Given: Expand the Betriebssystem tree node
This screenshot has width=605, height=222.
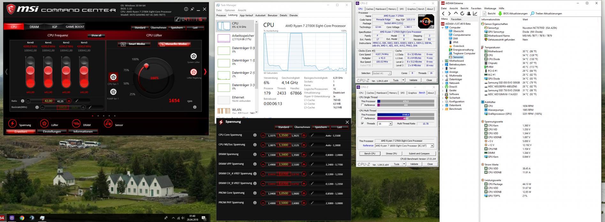Looking at the screenshot, I should [x=442, y=64].
